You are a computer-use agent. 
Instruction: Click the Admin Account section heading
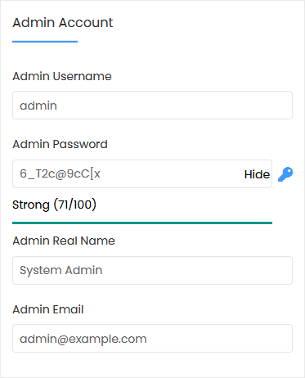pos(63,23)
